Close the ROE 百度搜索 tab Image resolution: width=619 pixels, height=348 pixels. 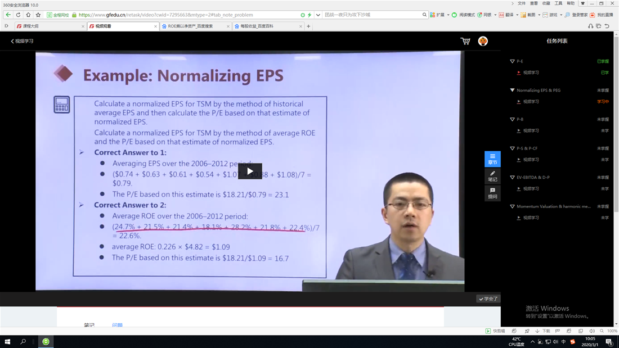click(228, 26)
